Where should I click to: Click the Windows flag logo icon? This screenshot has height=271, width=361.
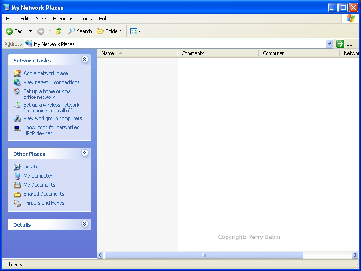[x=351, y=19]
